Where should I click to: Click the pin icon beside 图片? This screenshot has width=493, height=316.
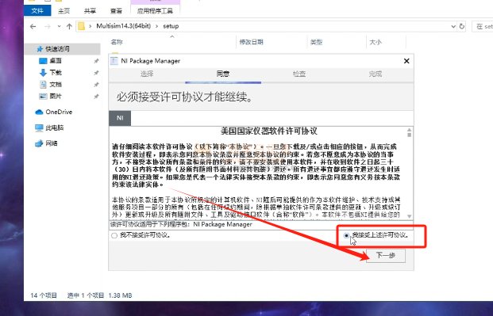(x=96, y=97)
